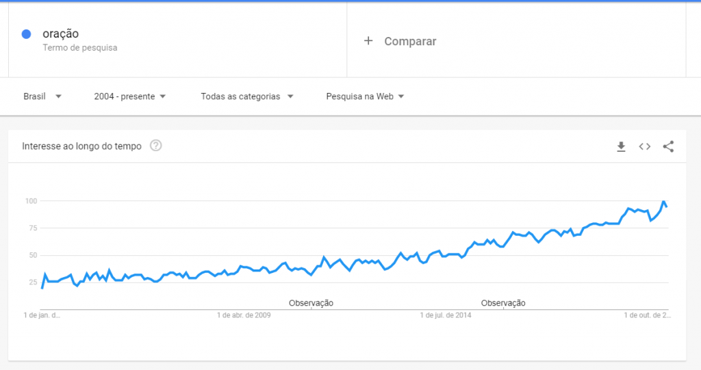Click the Termo de pesquisa subtitle

pyautogui.click(x=80, y=48)
